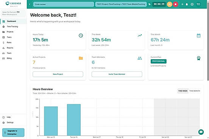This screenshot has width=209, height=139.
Task: Click the Settings gear icon
Action: (4, 123)
